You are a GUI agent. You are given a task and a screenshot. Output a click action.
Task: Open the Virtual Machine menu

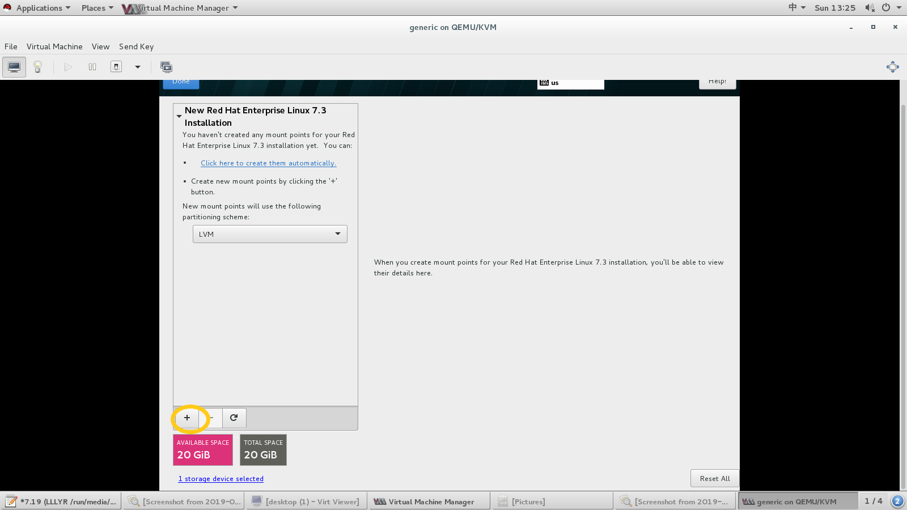(54, 46)
